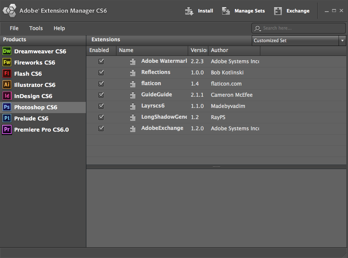
Task: Select Fireworks CS6 product
Action: (43, 62)
